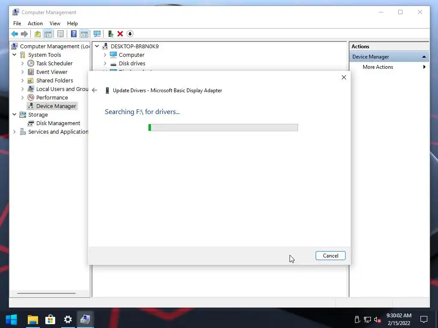
Task: Open the clock and date flyout
Action: click(399, 319)
